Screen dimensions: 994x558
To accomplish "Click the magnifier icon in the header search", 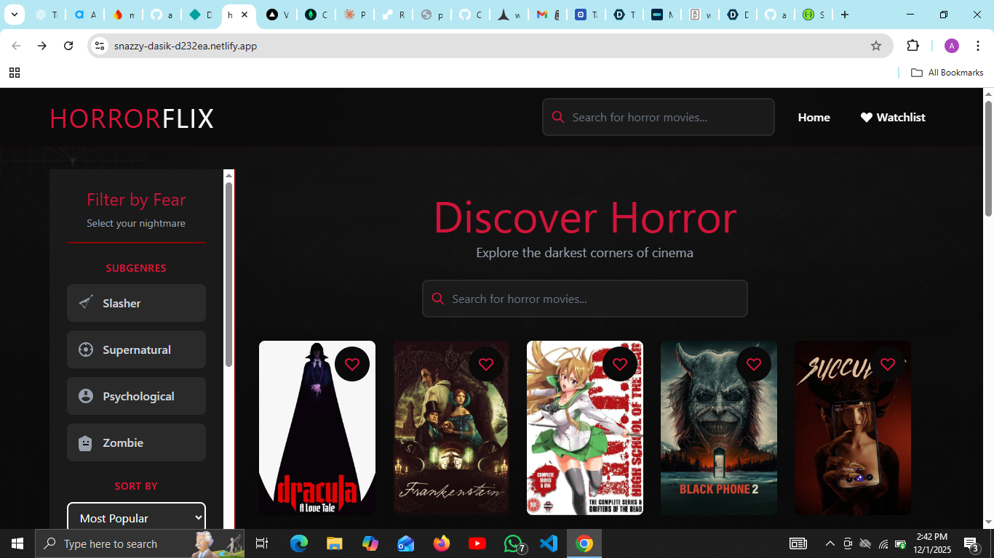I will [x=558, y=117].
